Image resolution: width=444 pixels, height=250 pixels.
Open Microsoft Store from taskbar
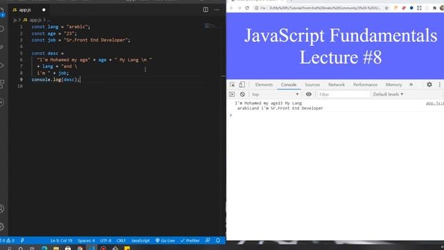click(x=68, y=248)
